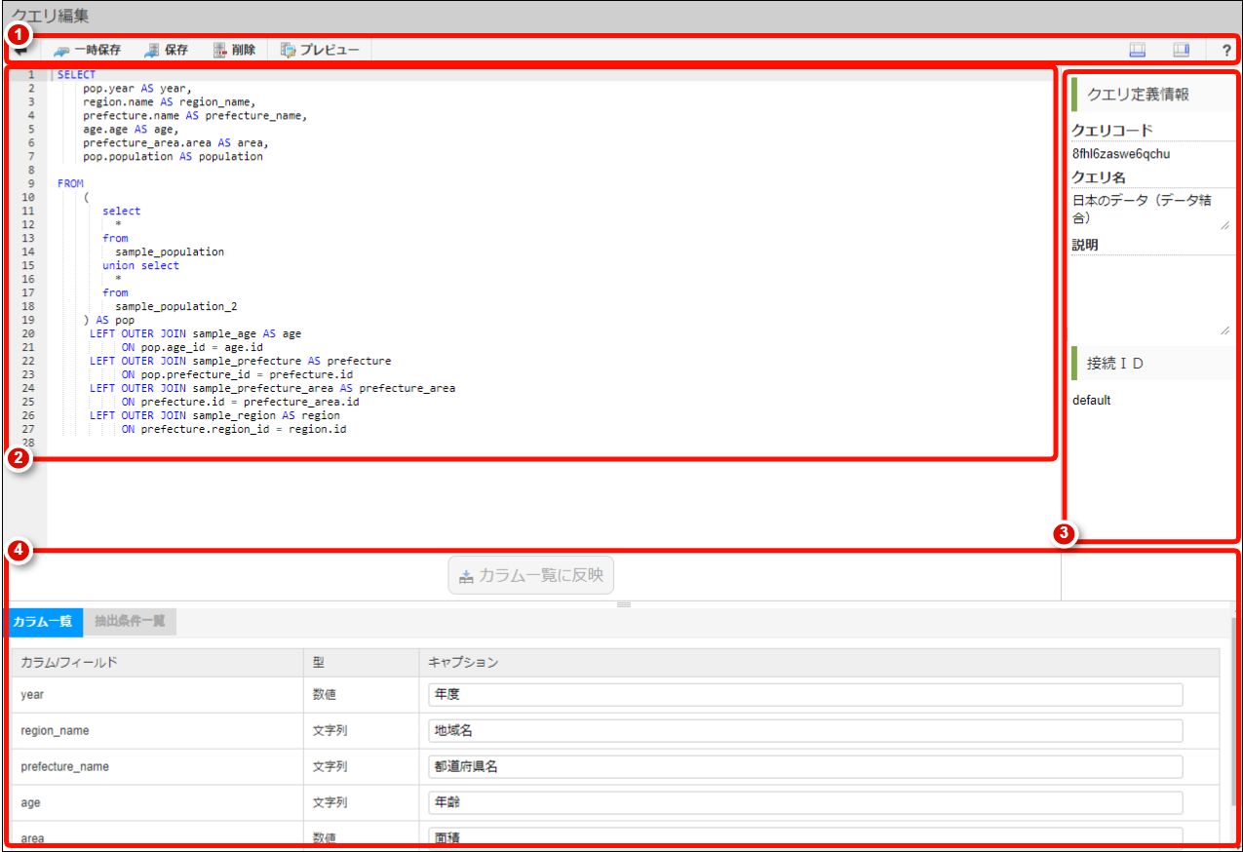
Task: Click sample_population_2 on line 18
Action: point(175,306)
